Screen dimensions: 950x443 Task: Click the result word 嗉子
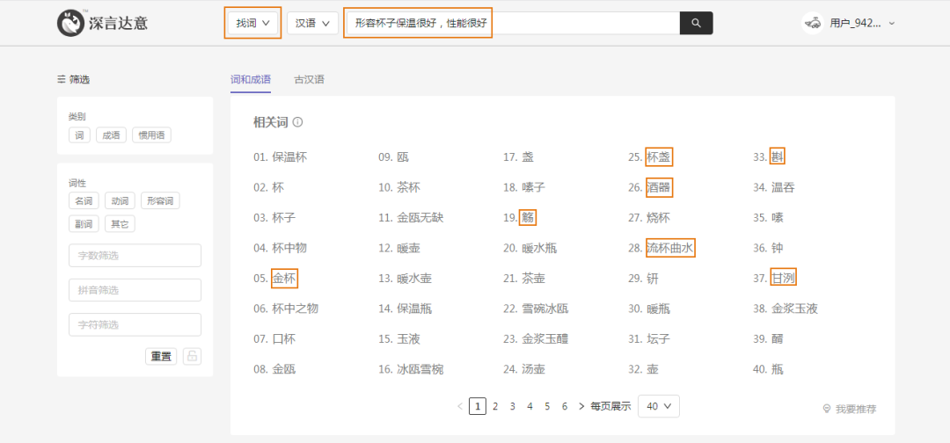(x=533, y=187)
